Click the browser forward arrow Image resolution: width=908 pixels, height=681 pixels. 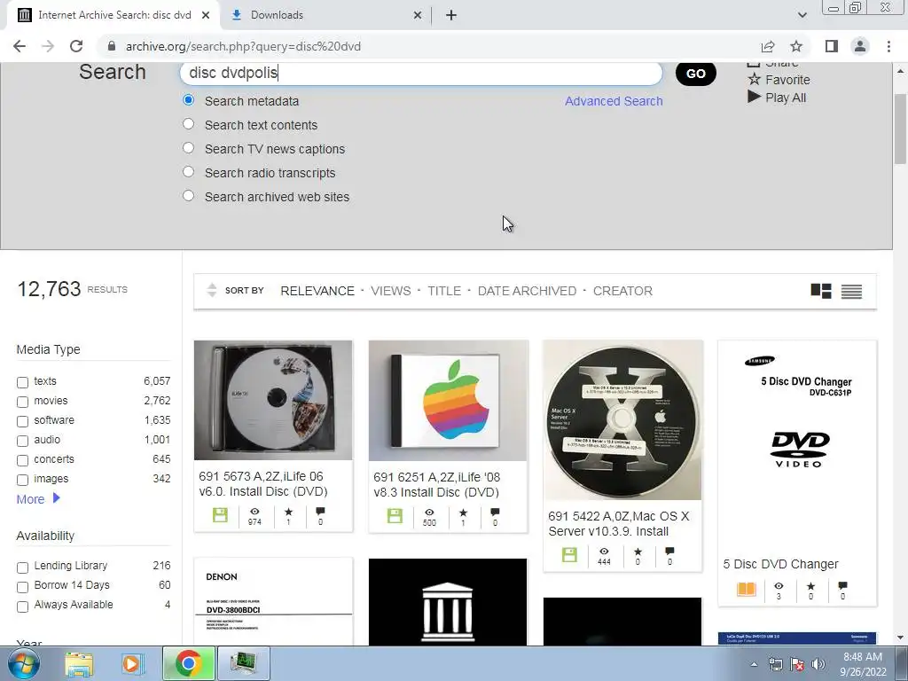48,46
